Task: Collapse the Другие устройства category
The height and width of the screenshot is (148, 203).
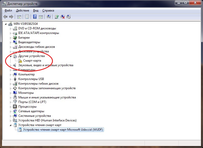Action: [x=11, y=56]
